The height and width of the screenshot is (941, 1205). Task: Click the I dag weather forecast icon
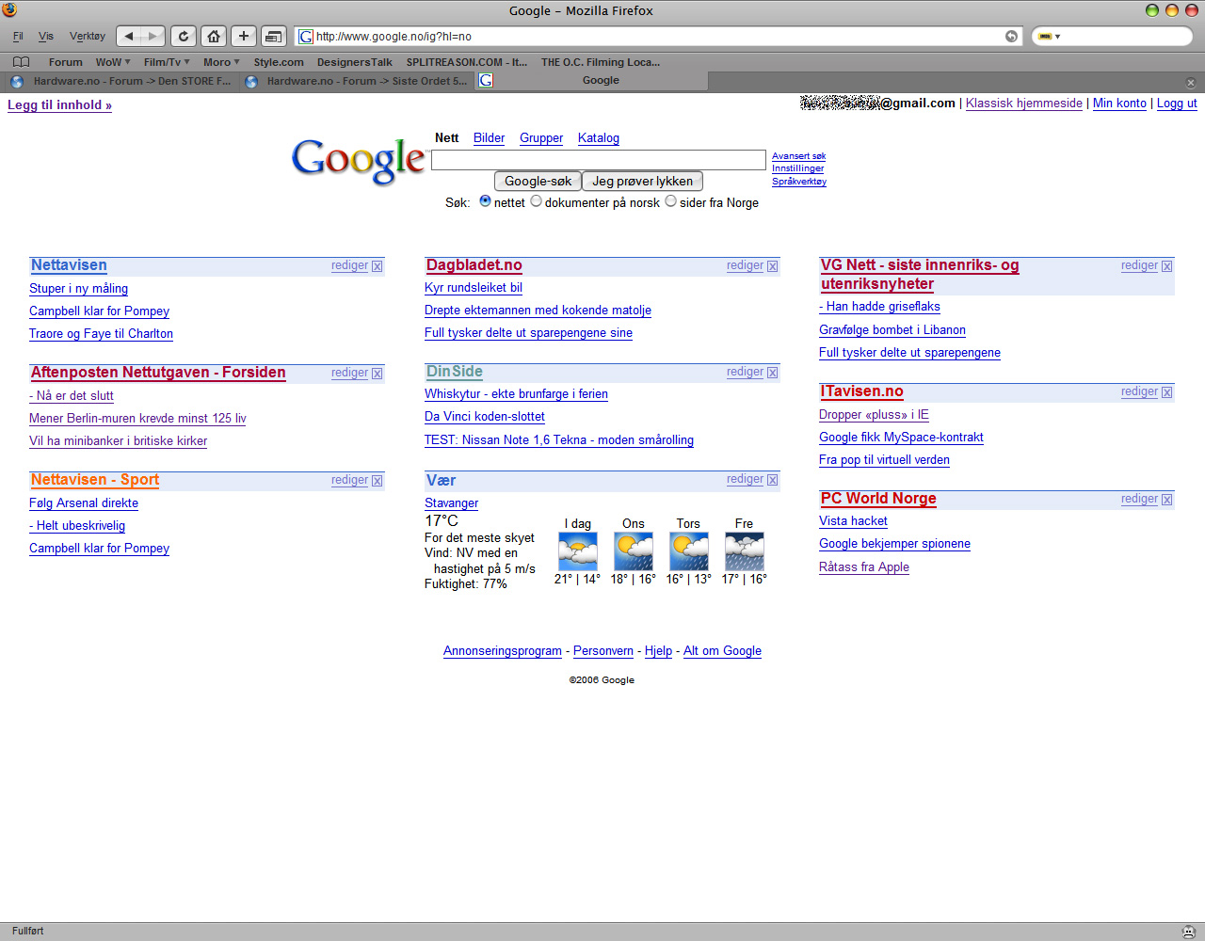(578, 551)
